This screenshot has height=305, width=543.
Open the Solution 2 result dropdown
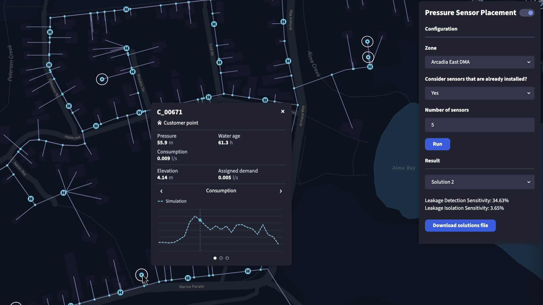coord(479,182)
